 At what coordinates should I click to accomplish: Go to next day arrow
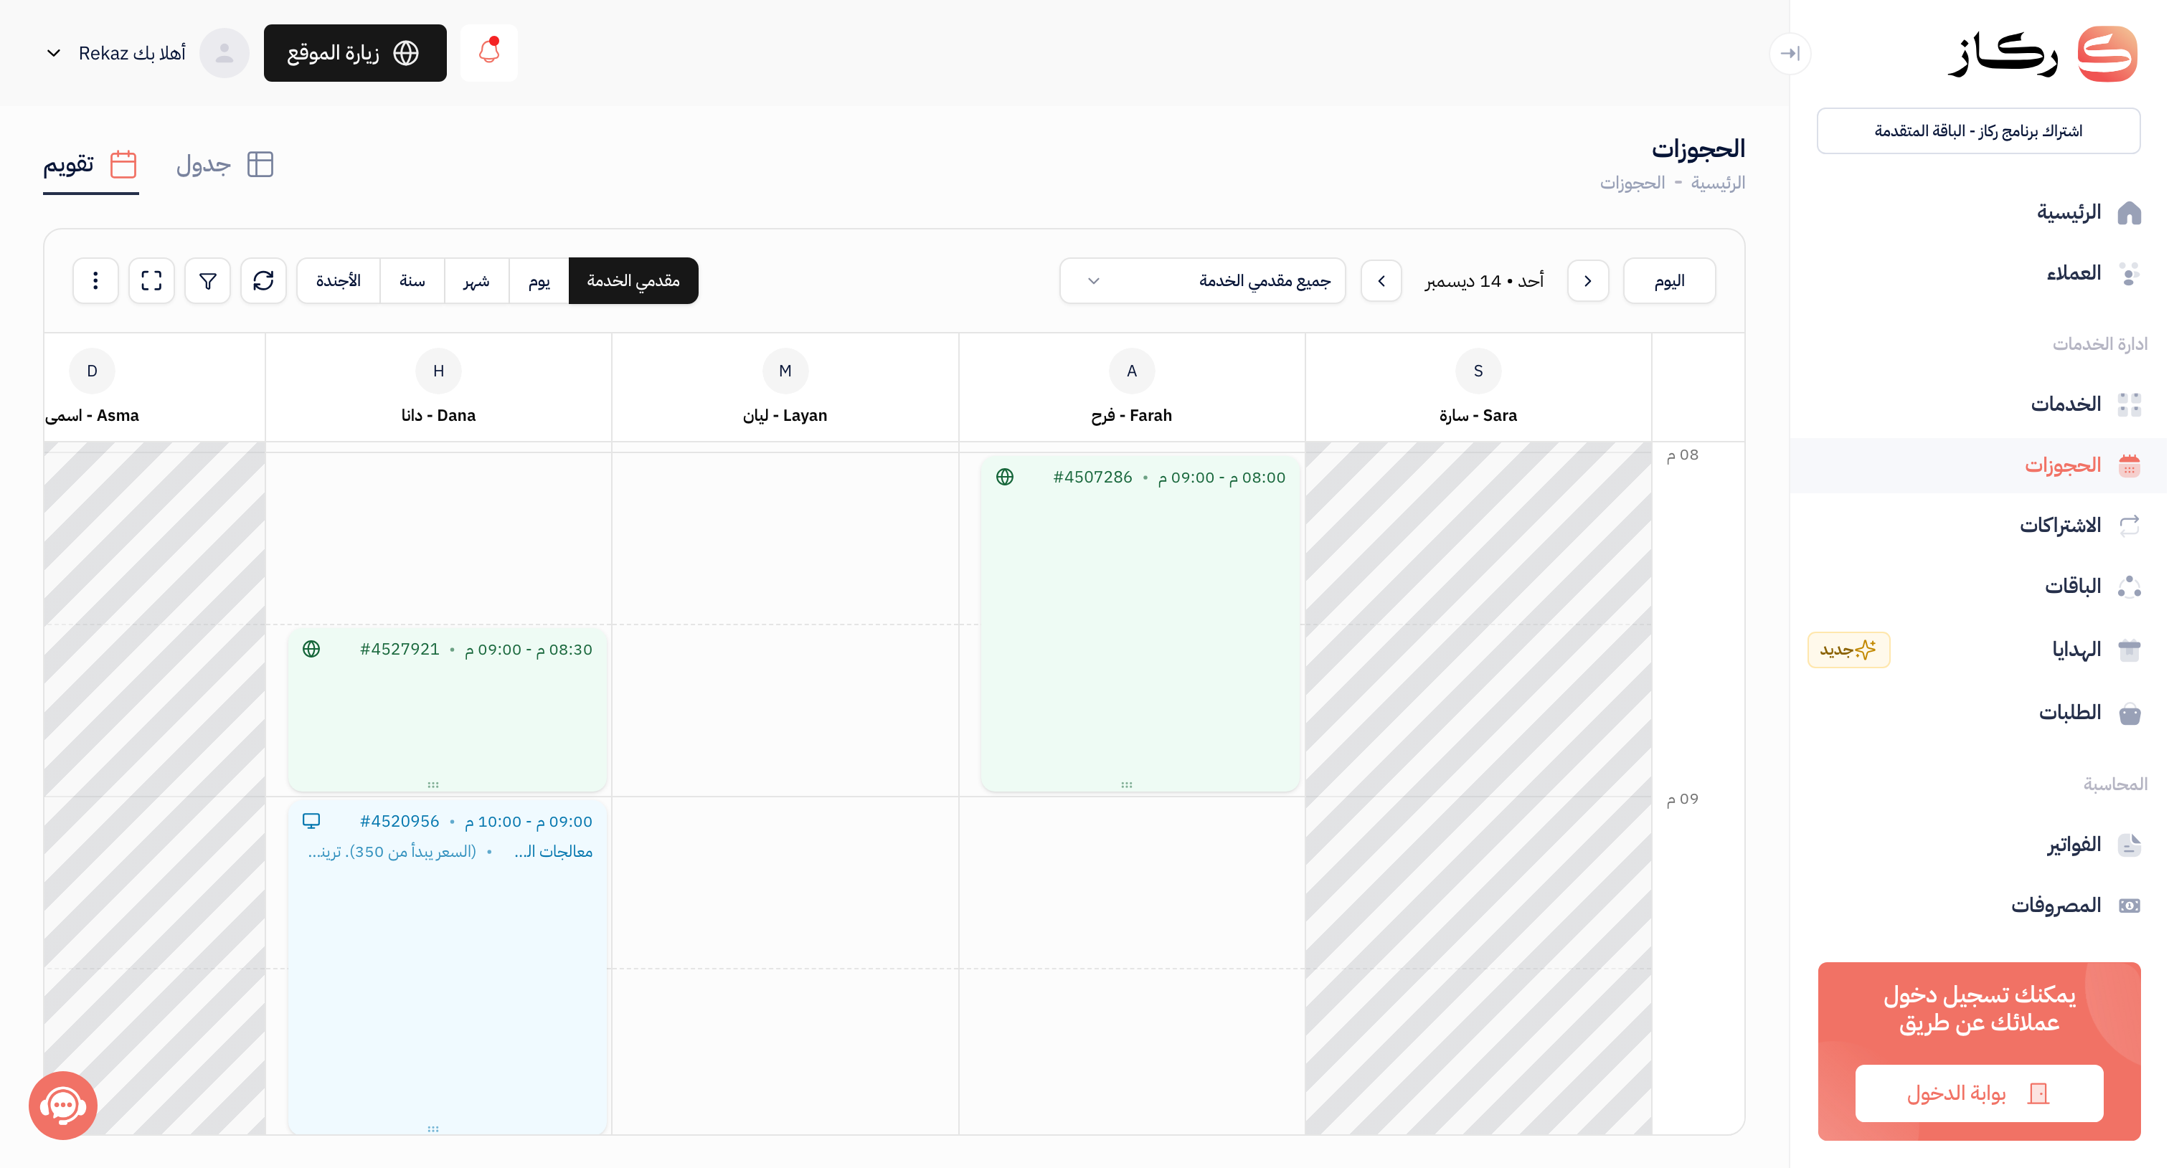pyautogui.click(x=1381, y=280)
